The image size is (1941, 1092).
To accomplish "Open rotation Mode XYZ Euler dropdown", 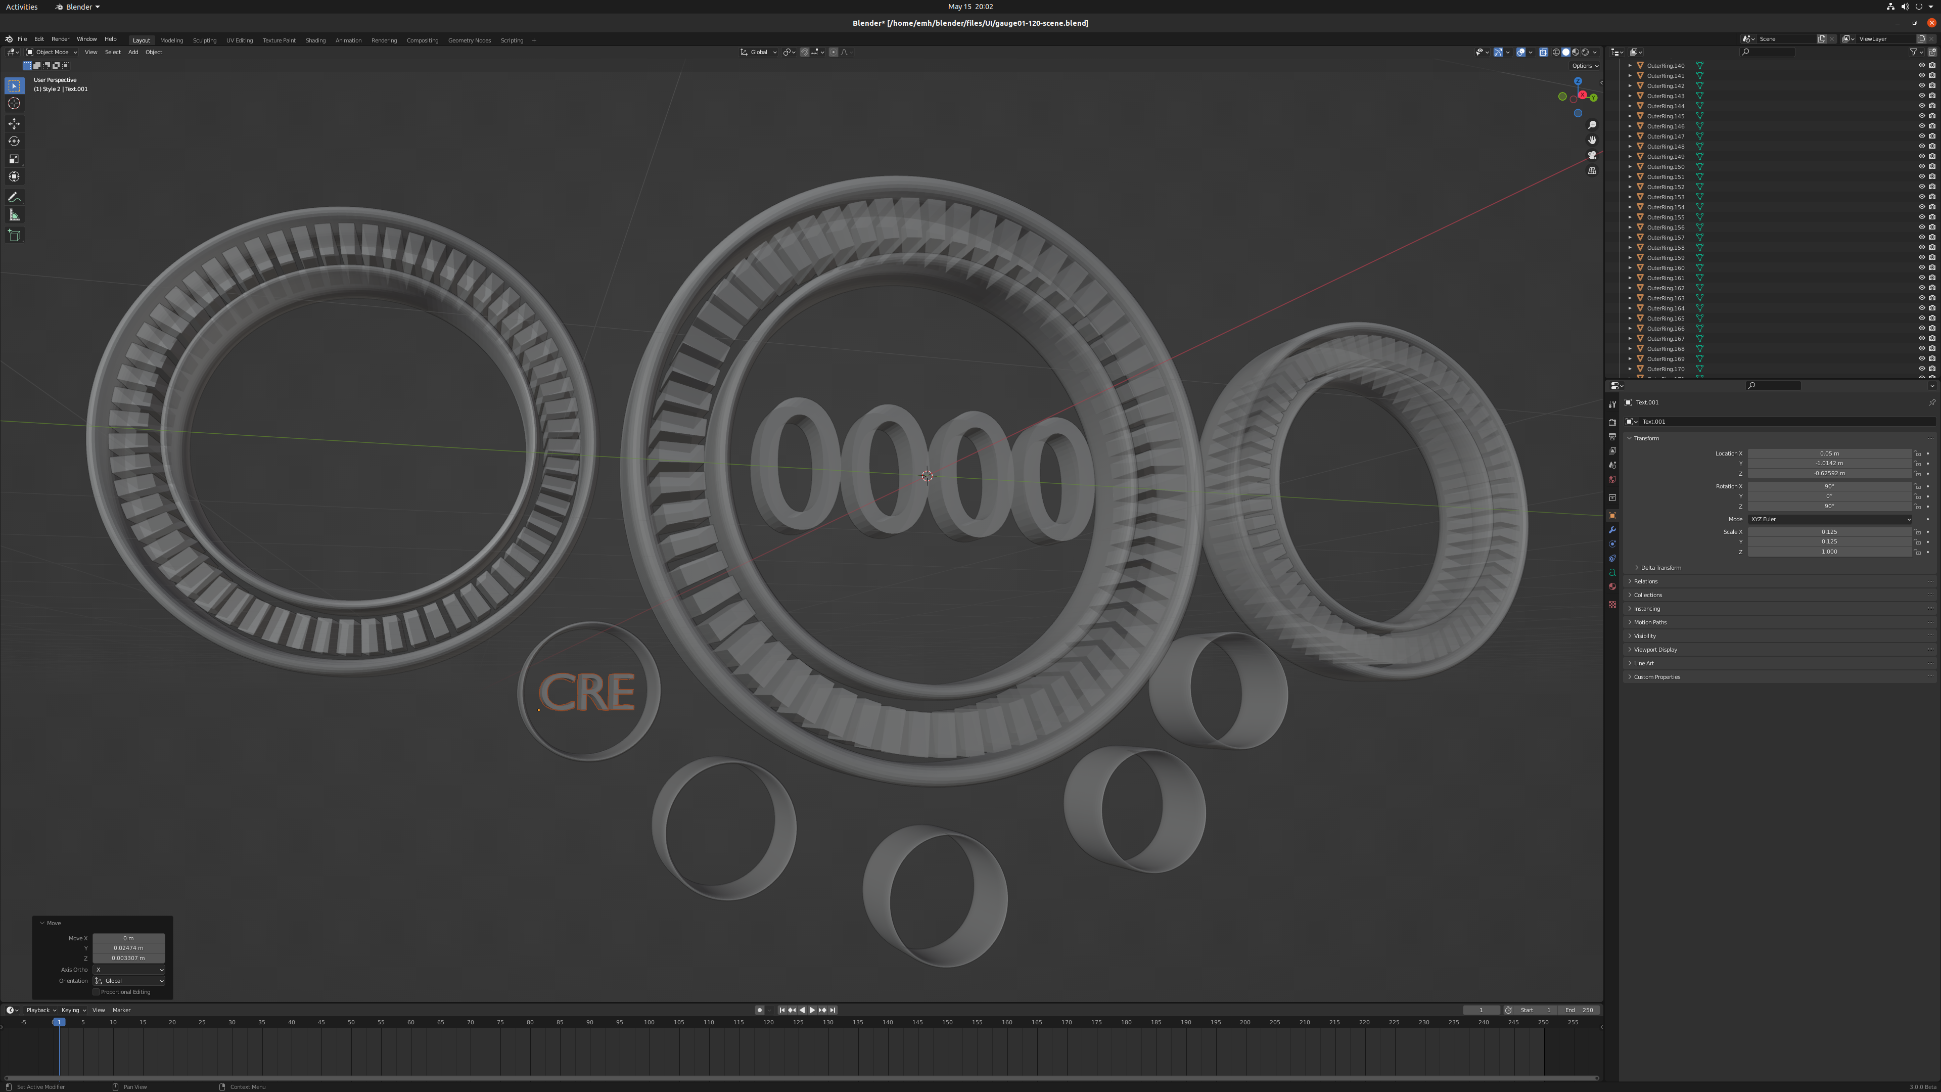I will (x=1829, y=519).
